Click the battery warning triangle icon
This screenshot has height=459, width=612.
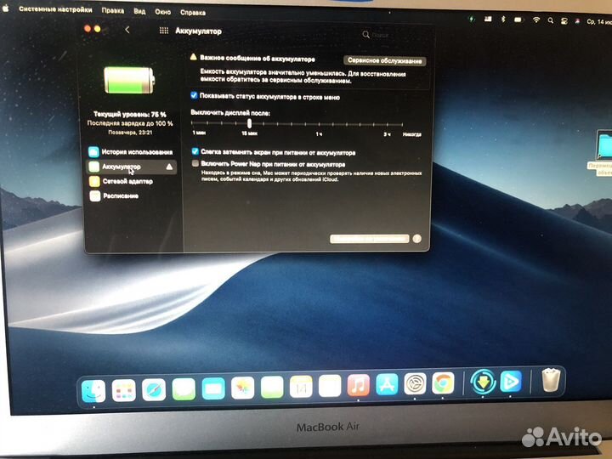193,57
